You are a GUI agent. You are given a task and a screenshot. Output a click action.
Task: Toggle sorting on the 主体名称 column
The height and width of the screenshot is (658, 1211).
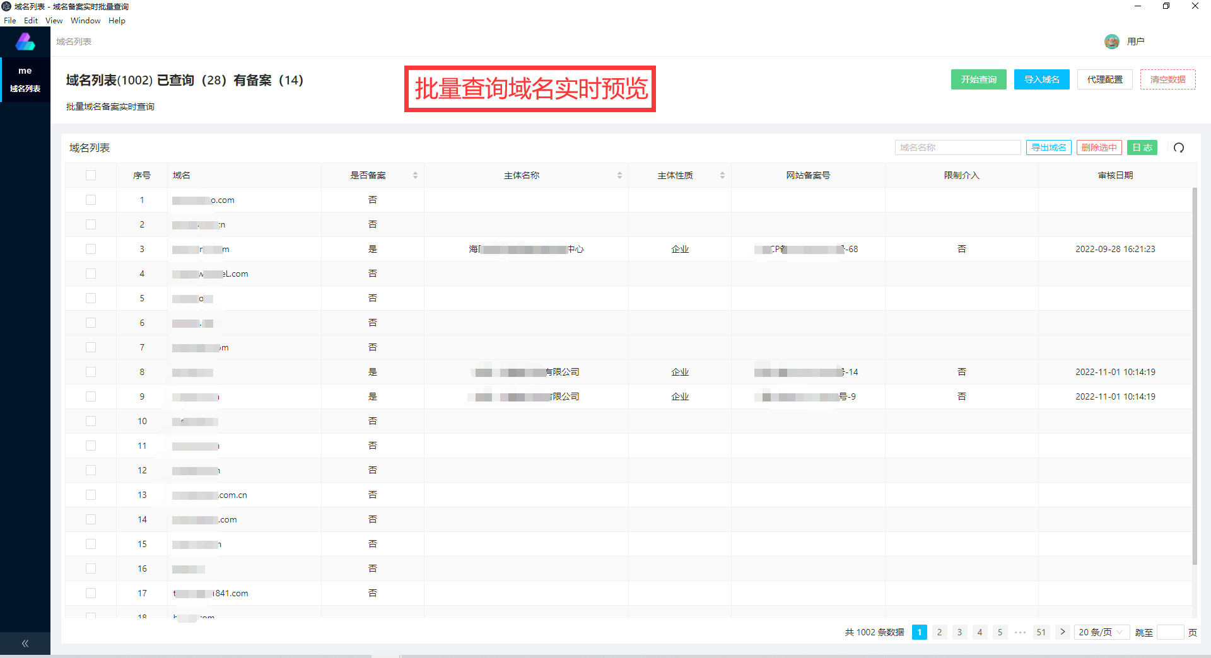coord(619,175)
